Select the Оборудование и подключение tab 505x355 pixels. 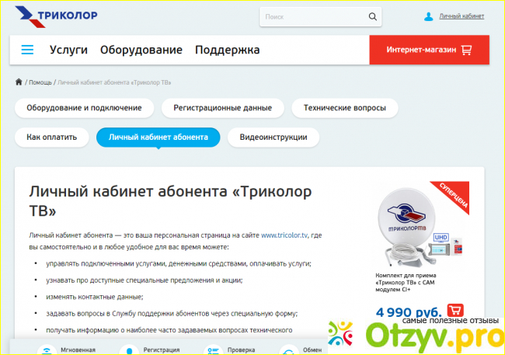click(84, 108)
